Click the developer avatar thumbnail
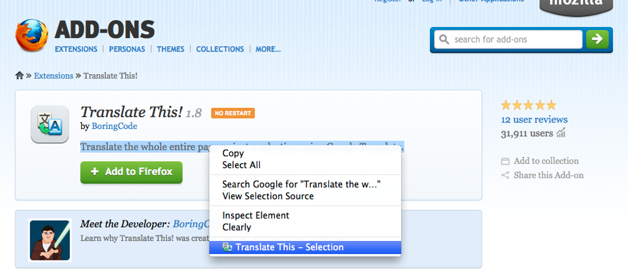This screenshot has height=276, width=628. coord(50,240)
